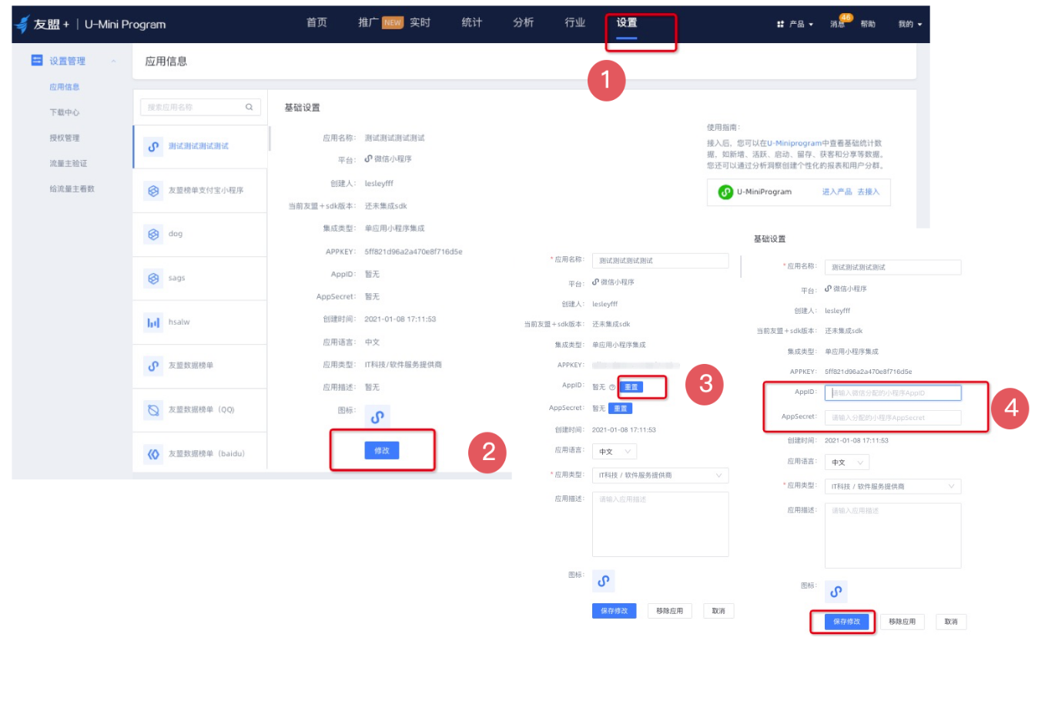Collapse the 设置管理 sidebar section chevron
This screenshot has height=704, width=1055.
click(x=114, y=61)
